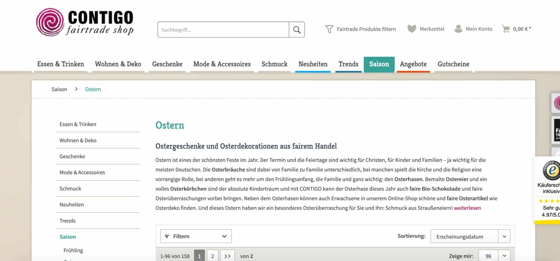The image size is (560, 261).
Task: Click the Suchbegriff search input field
Action: pyautogui.click(x=223, y=30)
